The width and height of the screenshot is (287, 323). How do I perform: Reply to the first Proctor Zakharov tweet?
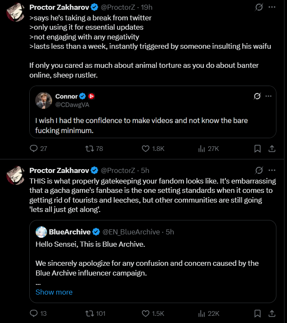click(x=34, y=149)
